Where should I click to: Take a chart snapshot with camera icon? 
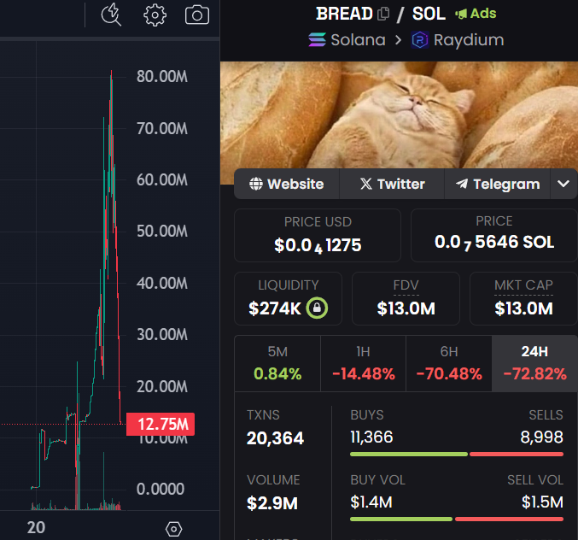pyautogui.click(x=197, y=15)
